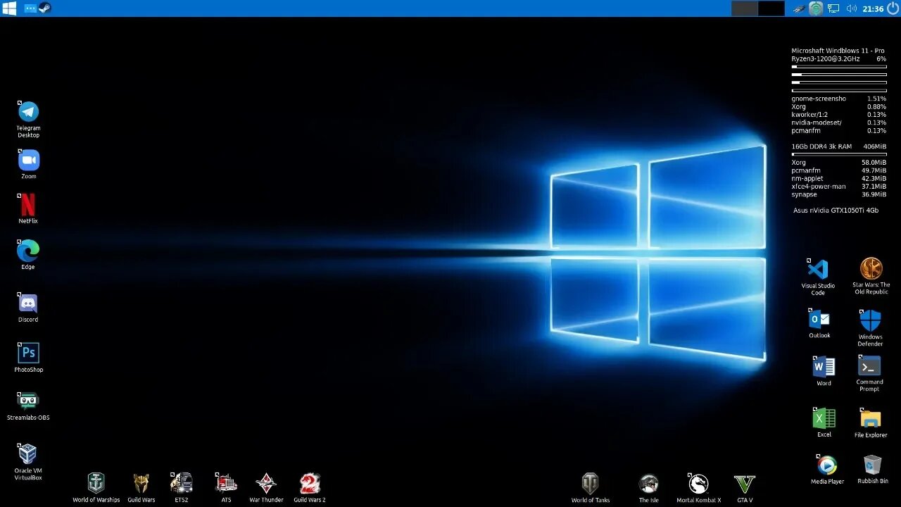Launch The Isle game shortcut

click(x=648, y=484)
